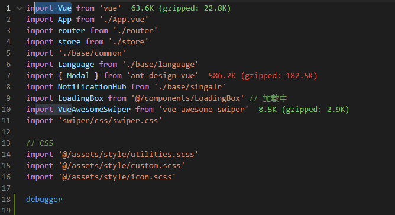Click '8.5K (gzipped: 2.9K)' size hint
This screenshot has height=215, width=395.
pyautogui.click(x=304, y=109)
